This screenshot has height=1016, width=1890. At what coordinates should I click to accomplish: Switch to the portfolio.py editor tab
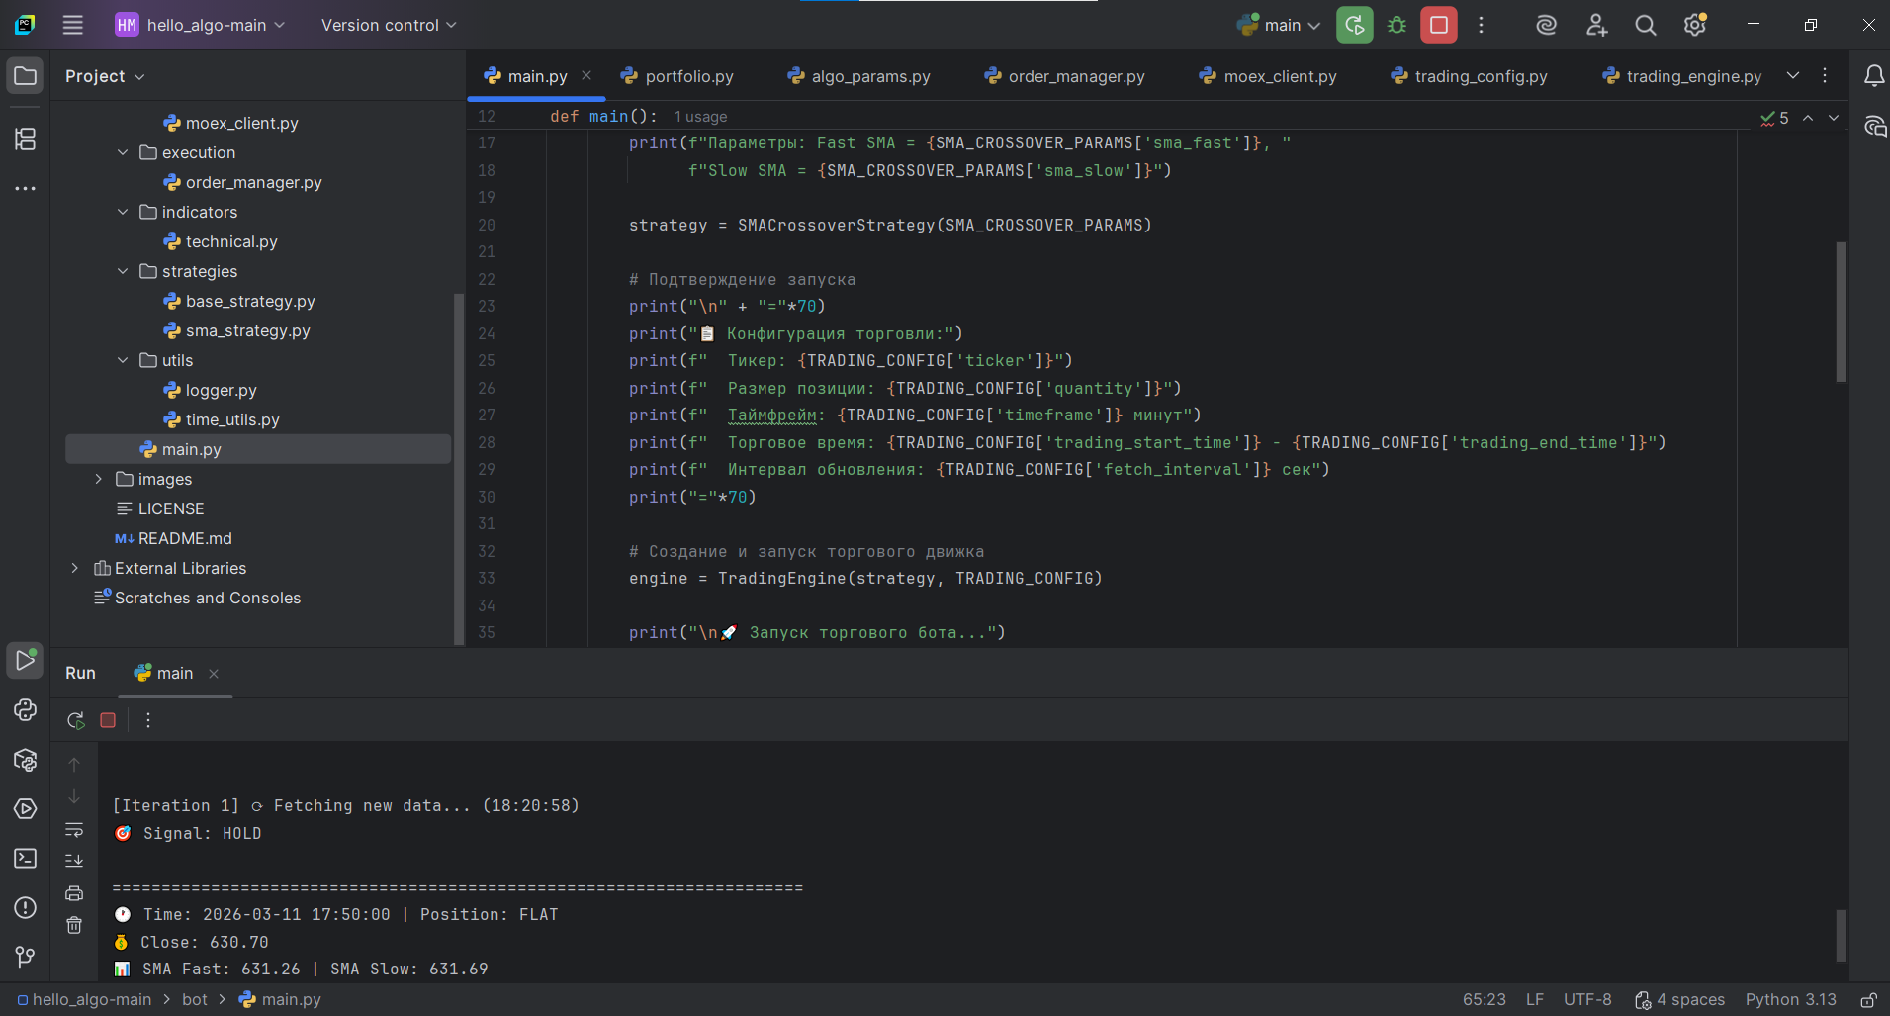(688, 76)
